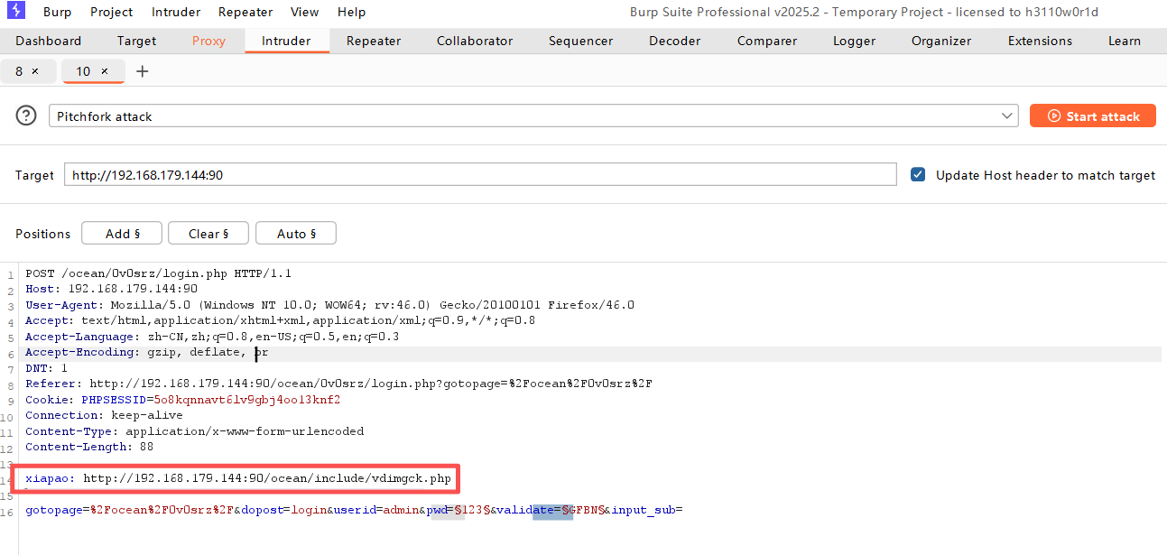This screenshot has height=555, width=1167.
Task: Click the Auto § positions button
Action: (296, 234)
